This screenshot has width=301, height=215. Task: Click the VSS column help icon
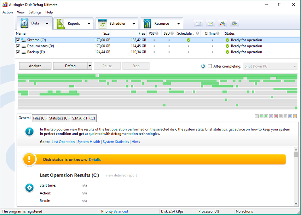(x=157, y=33)
